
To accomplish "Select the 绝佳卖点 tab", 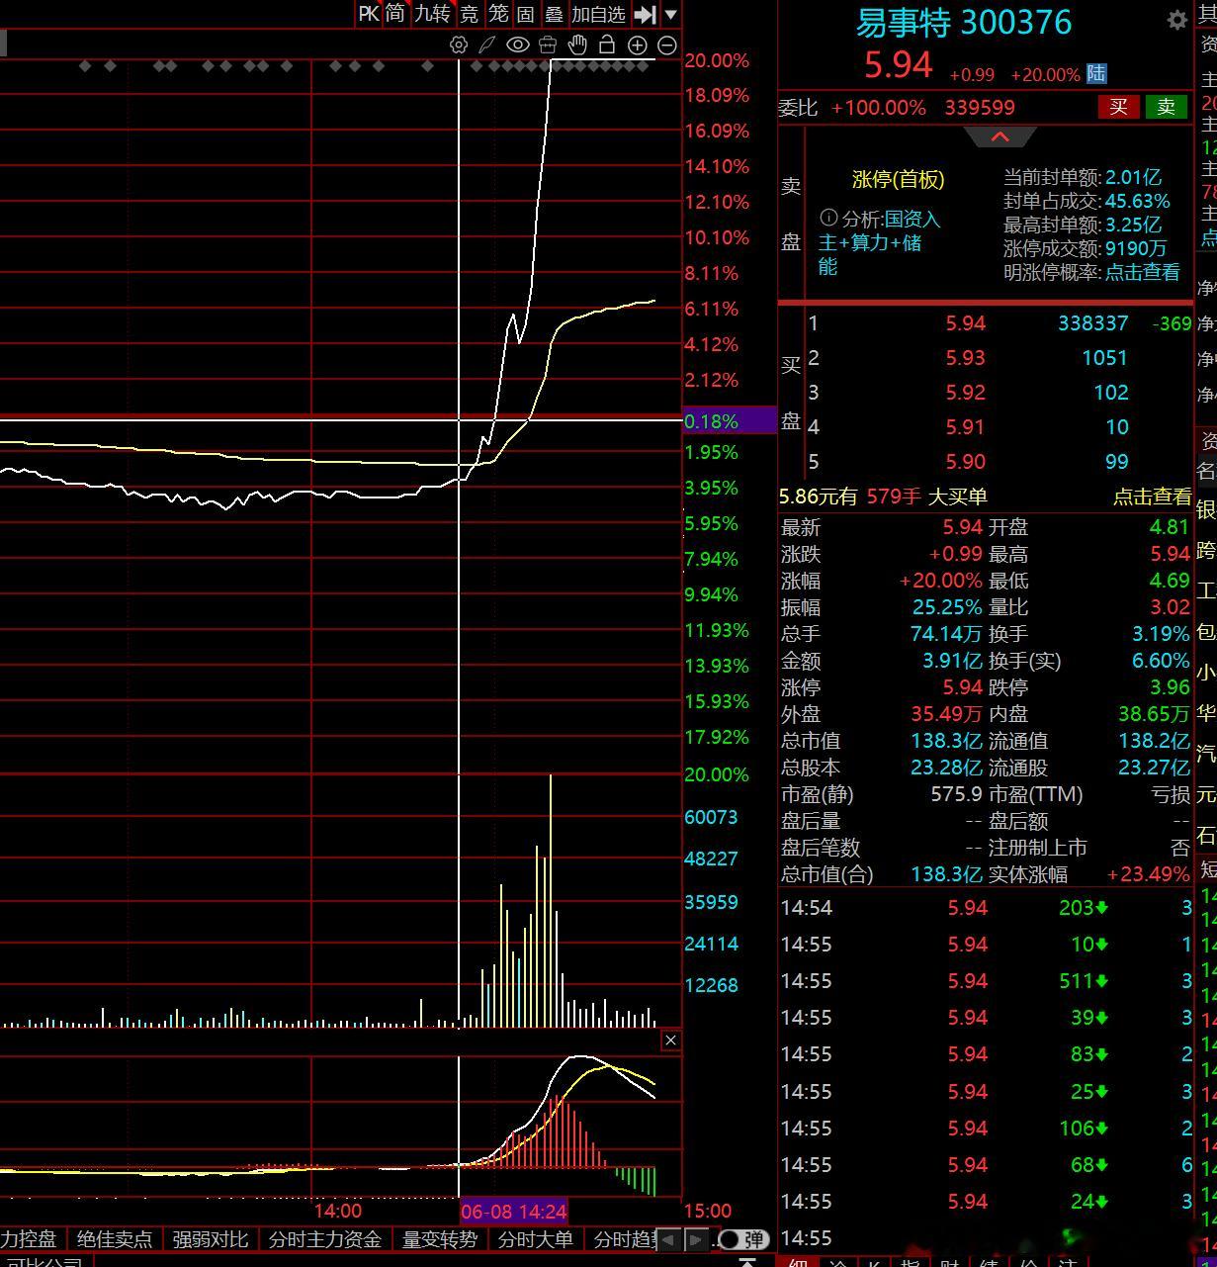I will pos(115,1238).
